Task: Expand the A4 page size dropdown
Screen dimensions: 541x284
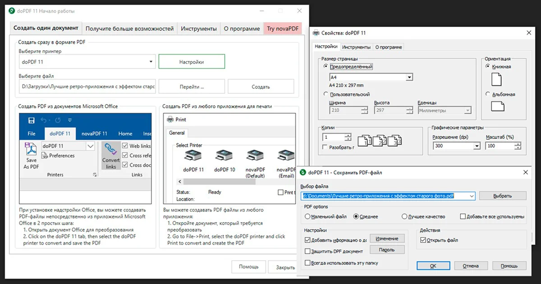Action: [x=409, y=78]
